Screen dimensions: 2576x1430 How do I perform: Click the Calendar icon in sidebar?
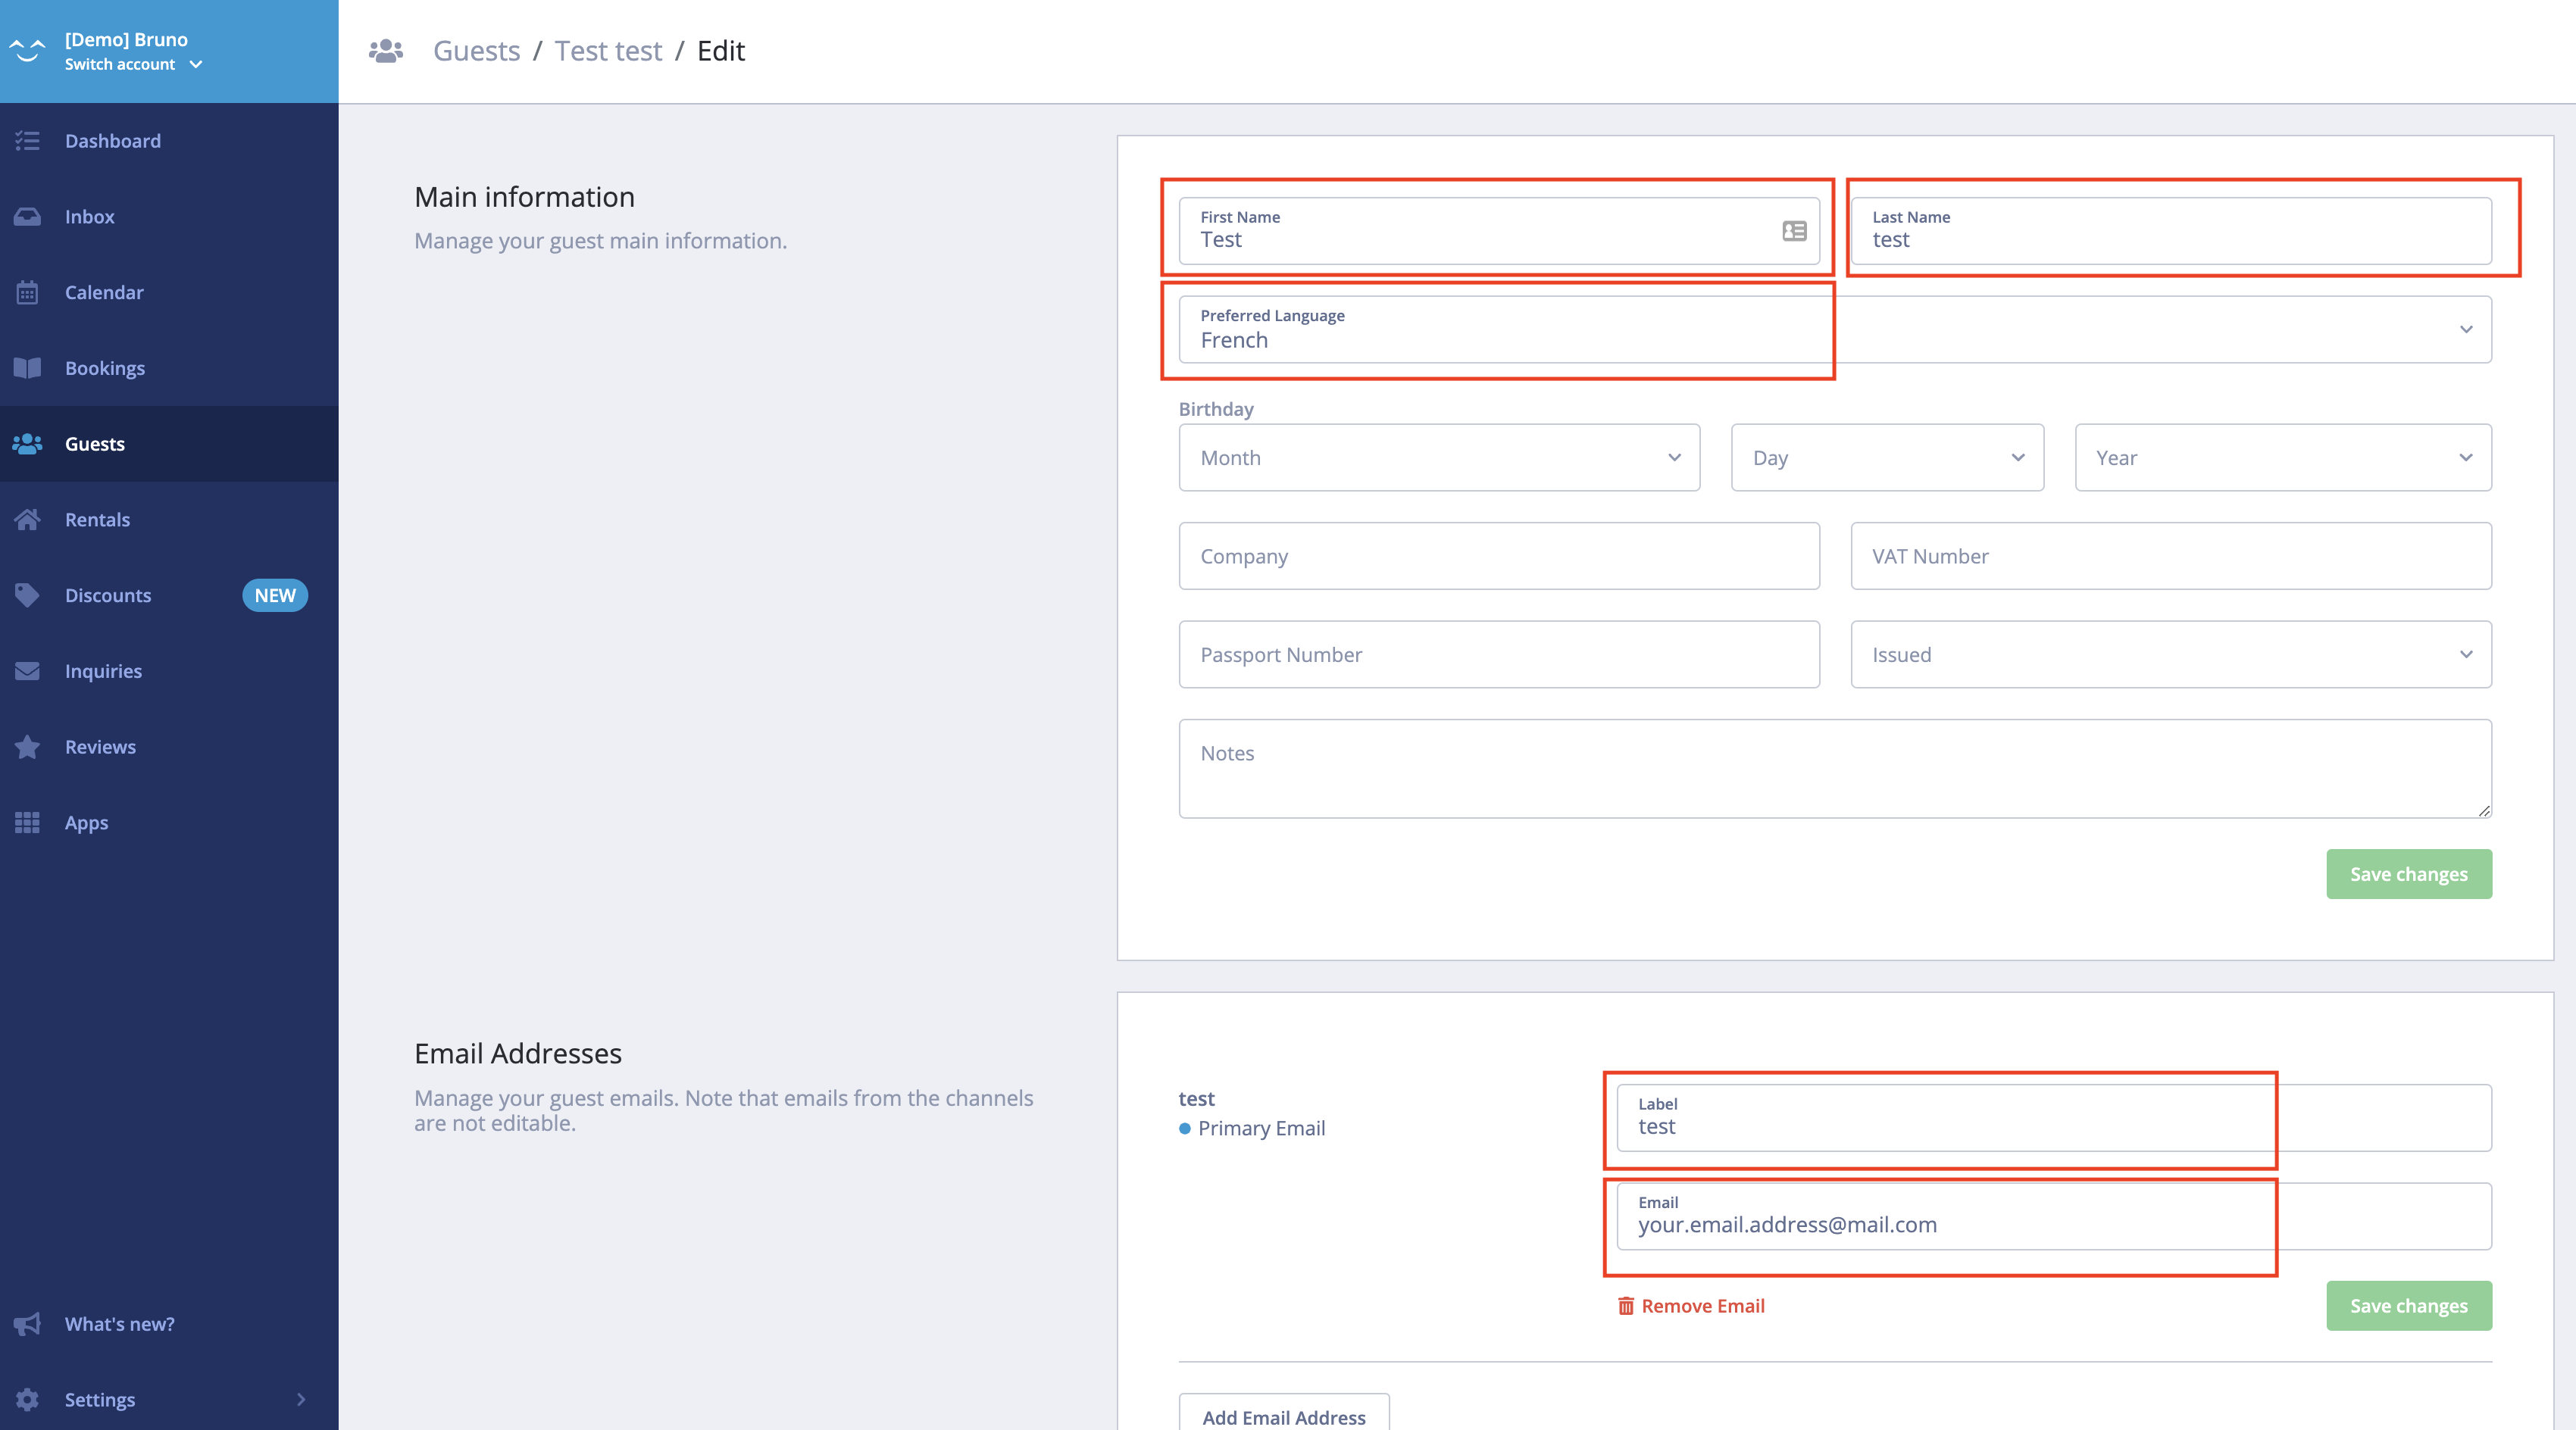coord(27,293)
